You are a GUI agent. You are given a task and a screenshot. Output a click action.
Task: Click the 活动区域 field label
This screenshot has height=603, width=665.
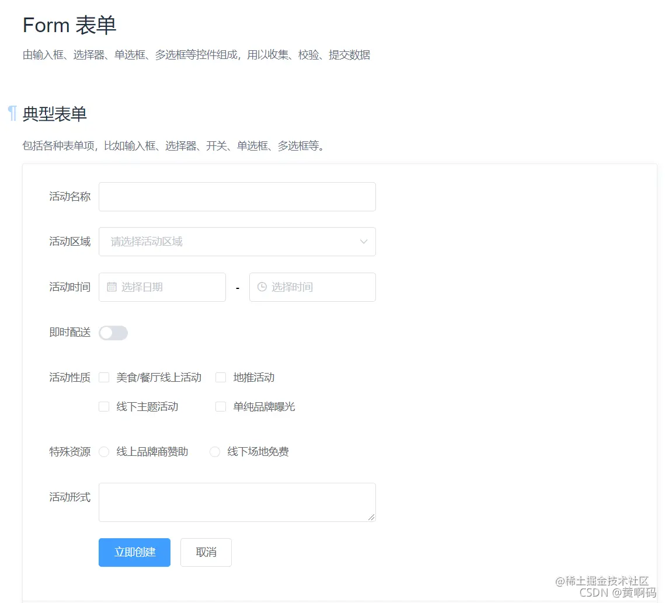70,242
